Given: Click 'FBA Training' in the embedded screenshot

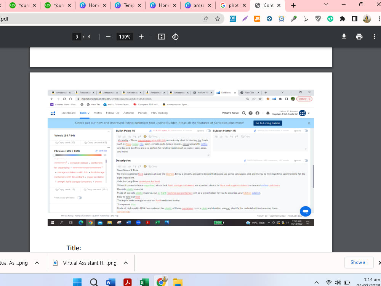Looking at the screenshot, I should (x=159, y=113).
